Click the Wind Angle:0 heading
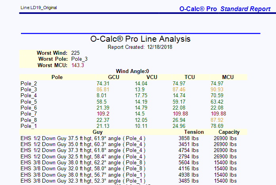 point(132,71)
